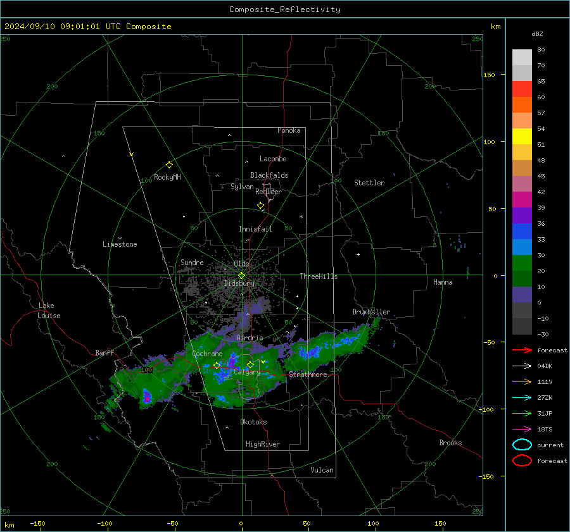Select the bright green swatch between 30 and 20 dBZ

[x=522, y=263]
